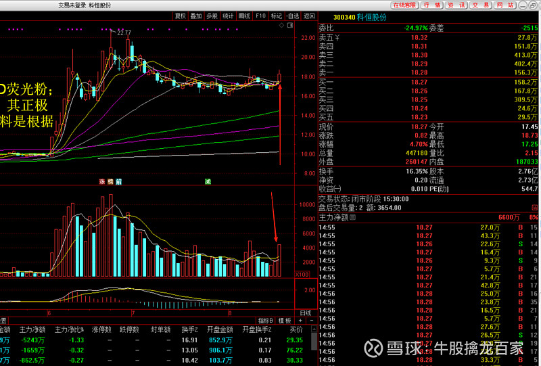
Task: Sort by 换手Z column header
Action: click(190, 329)
